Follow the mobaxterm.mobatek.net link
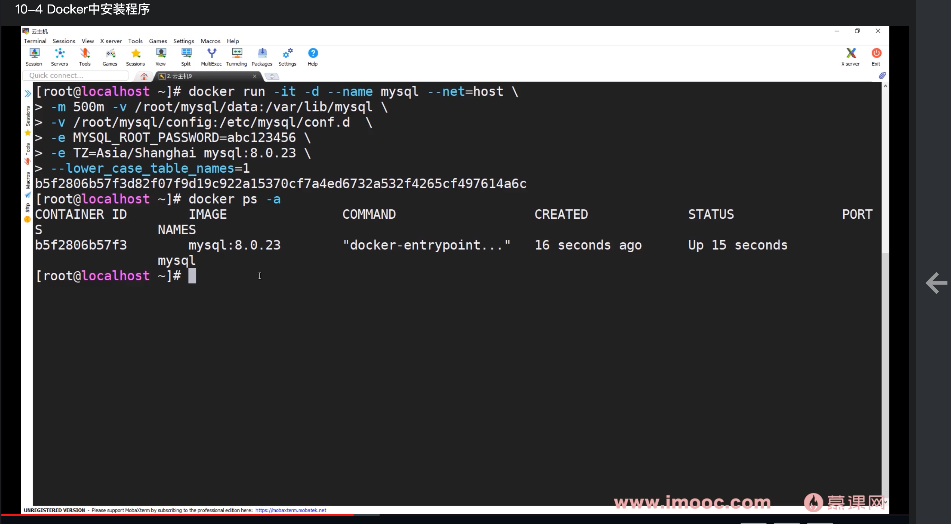Screen dimensions: 951x524 click(x=291, y=510)
